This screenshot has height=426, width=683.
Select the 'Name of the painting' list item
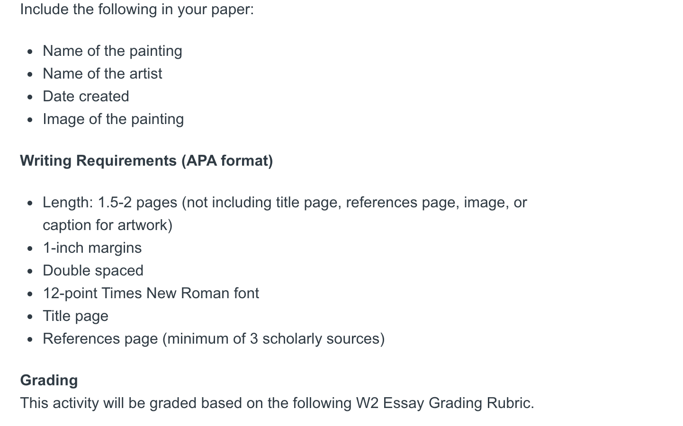click(112, 51)
